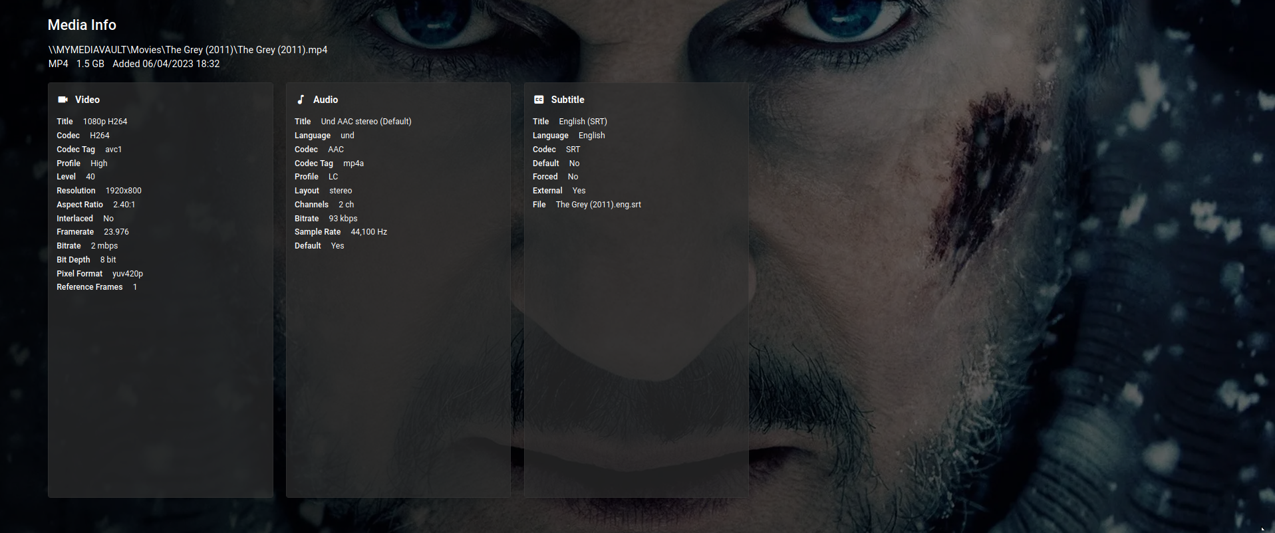Select the "Media Info" heading
This screenshot has height=533, width=1275.
click(82, 25)
